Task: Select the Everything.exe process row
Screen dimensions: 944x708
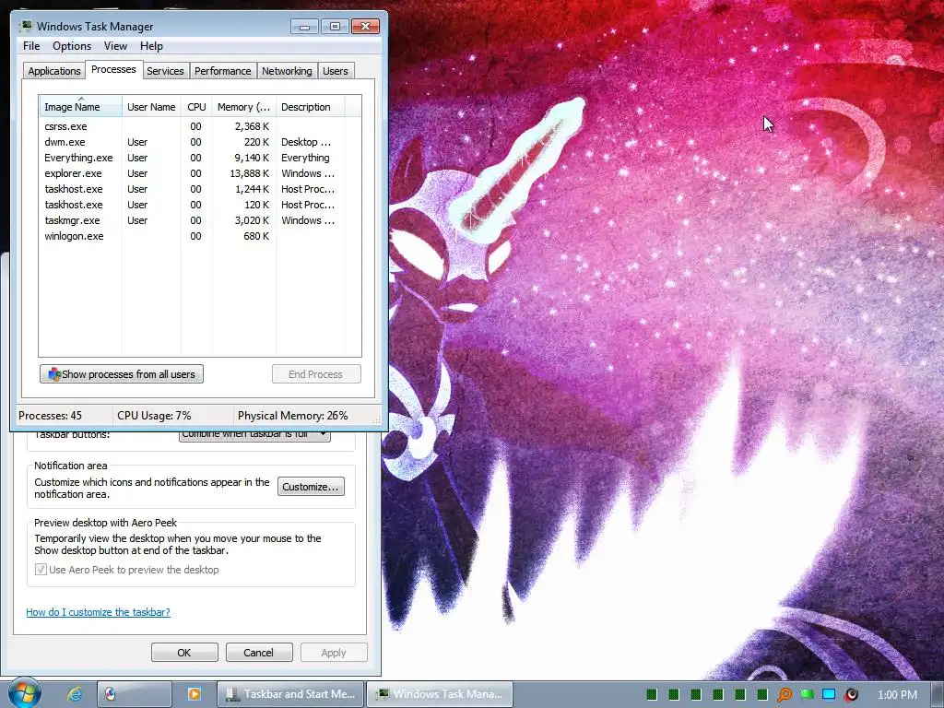Action: [200, 158]
